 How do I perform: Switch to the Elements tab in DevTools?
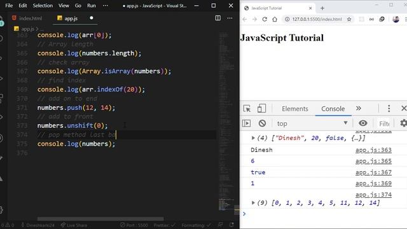click(x=295, y=109)
